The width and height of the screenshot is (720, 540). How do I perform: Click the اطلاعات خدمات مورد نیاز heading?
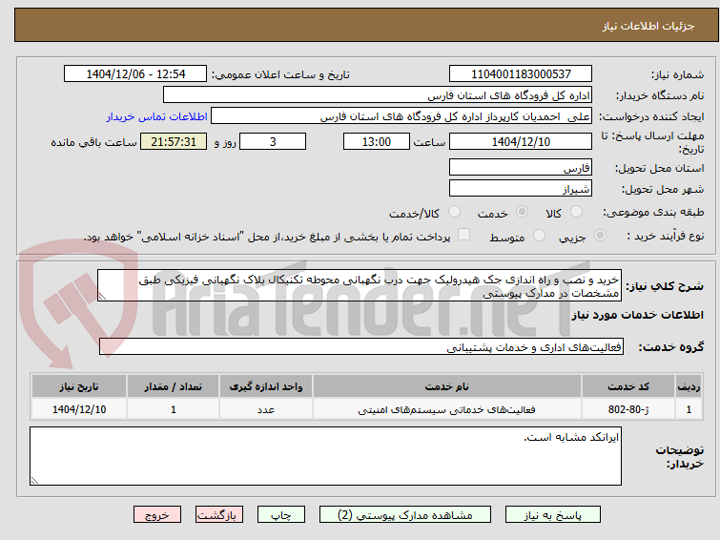(637, 315)
